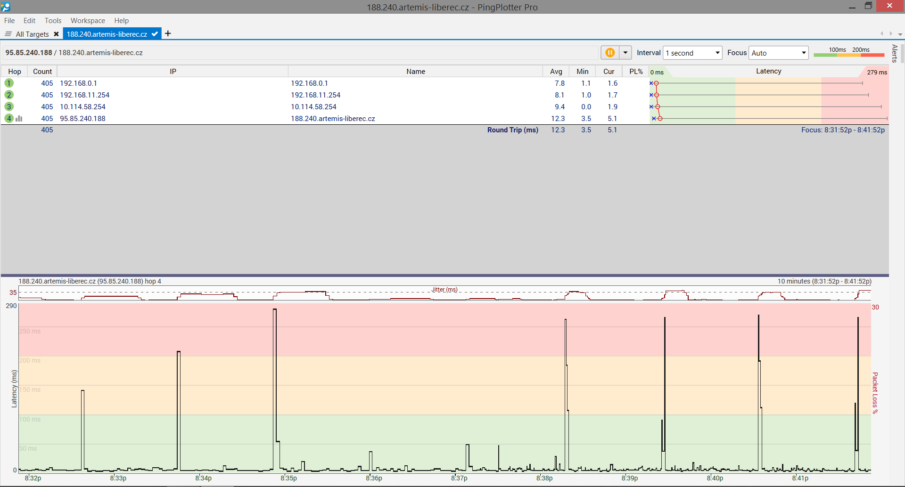The height and width of the screenshot is (487, 905).
Task: Add a new target tab with the plus icon
Action: pyautogui.click(x=168, y=33)
